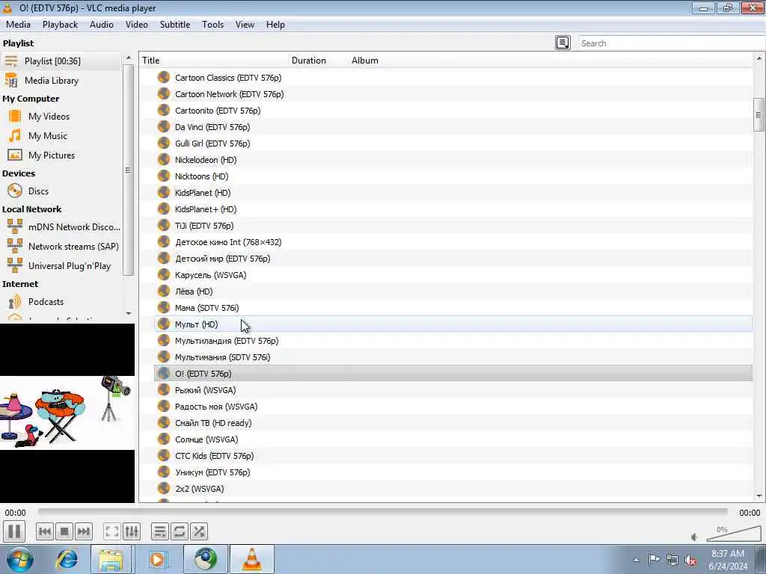Select О! (EDTV 576p) playing entry
Screen dimensions: 766x574
[453, 374]
